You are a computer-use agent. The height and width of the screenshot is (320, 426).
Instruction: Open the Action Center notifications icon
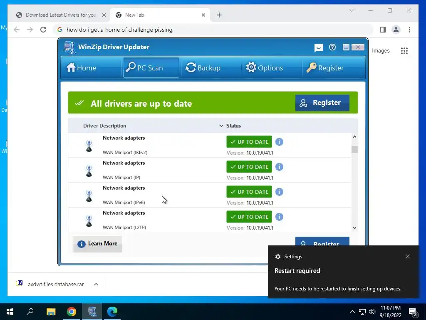[x=413, y=312]
